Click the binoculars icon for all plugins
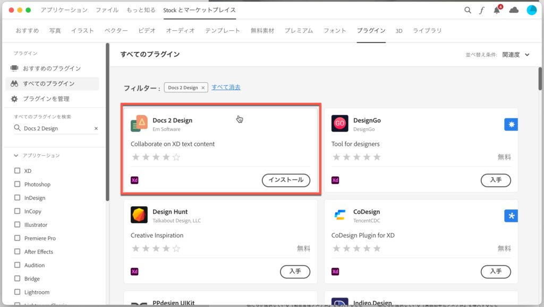The image size is (544, 307). point(14,83)
